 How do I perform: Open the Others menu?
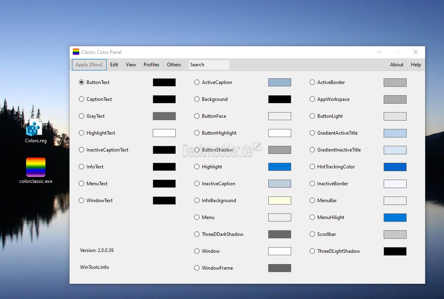pos(174,64)
